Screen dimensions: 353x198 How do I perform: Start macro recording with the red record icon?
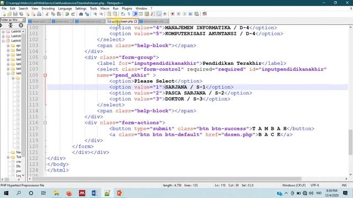(x=173, y=14)
